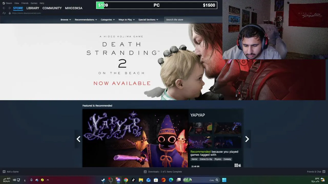Click the 22.49 SR price
The height and width of the screenshot is (184, 328).
click(195, 166)
